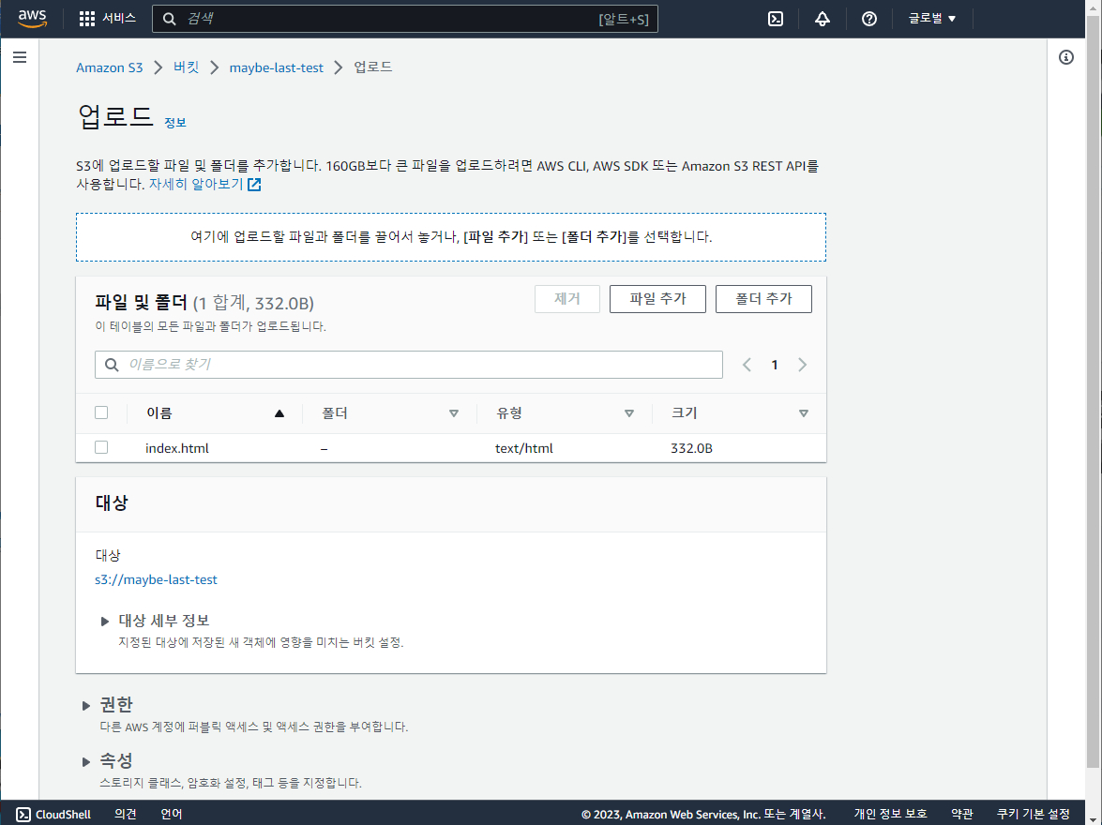This screenshot has height=825, width=1102.
Task: Click the AWS logo home icon
Action: tap(32, 19)
